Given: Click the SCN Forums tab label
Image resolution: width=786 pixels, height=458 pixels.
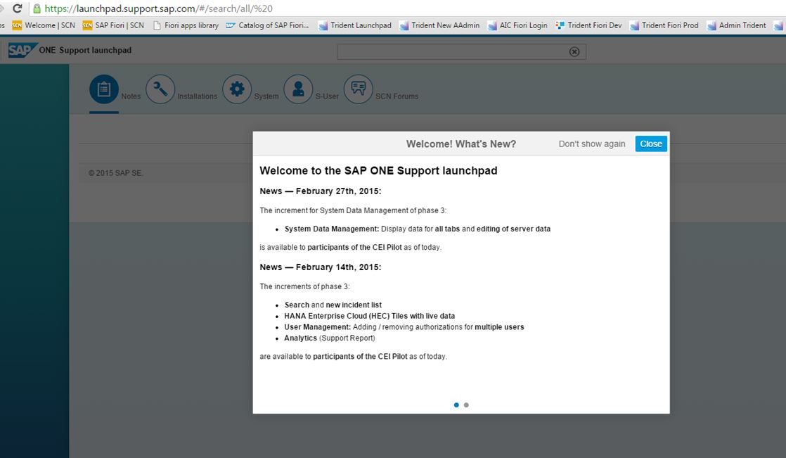Looking at the screenshot, I should coord(397,96).
